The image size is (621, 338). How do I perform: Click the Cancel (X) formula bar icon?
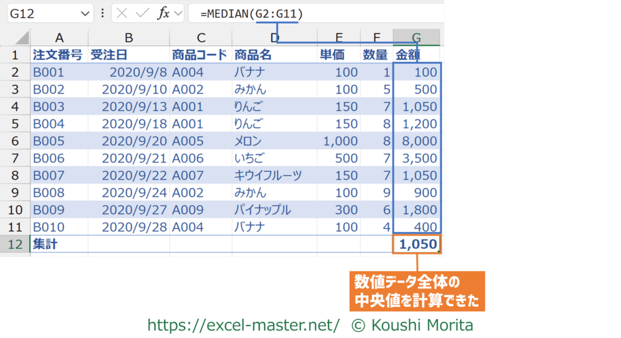pyautogui.click(x=123, y=13)
